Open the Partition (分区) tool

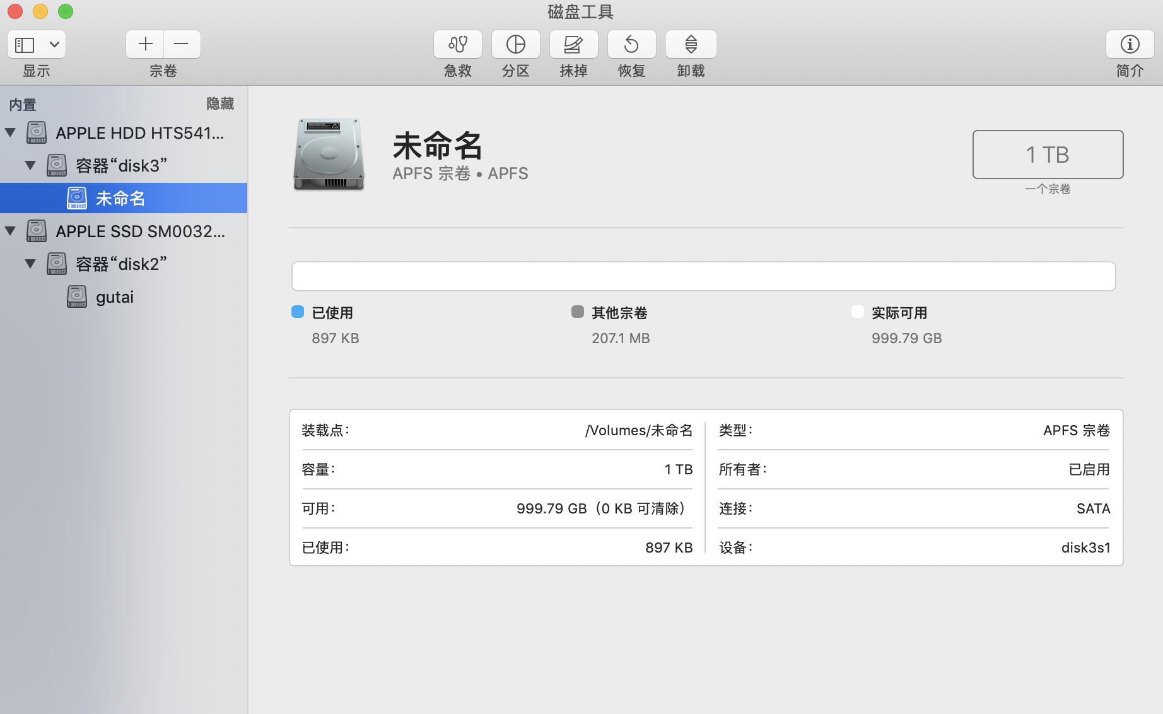[x=515, y=44]
